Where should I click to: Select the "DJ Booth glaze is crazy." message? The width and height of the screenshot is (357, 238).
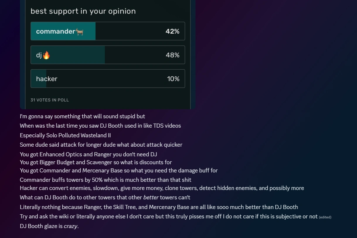tap(49, 226)
